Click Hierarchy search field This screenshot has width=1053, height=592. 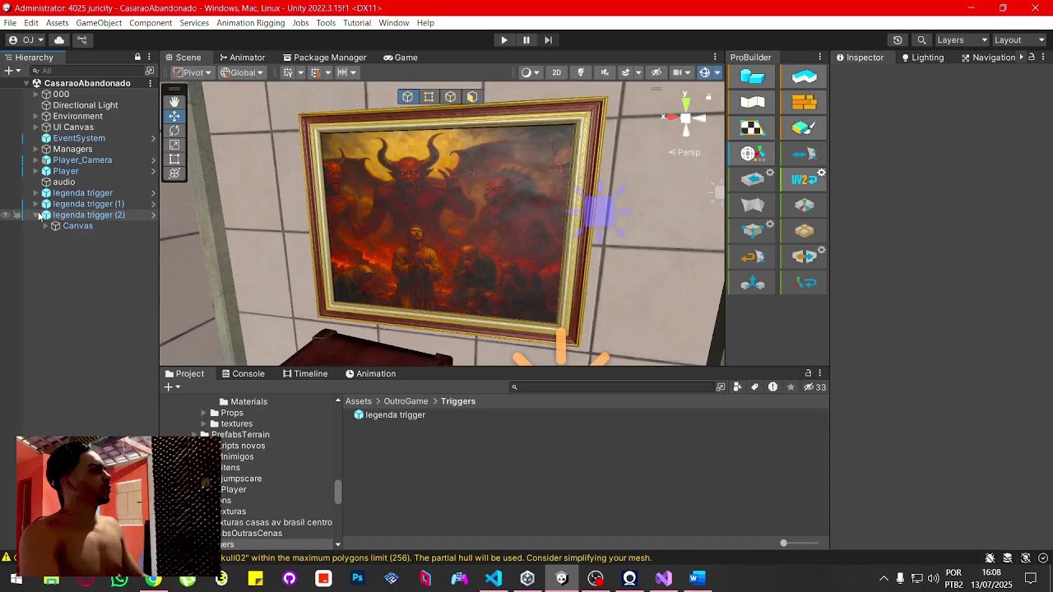[87, 71]
